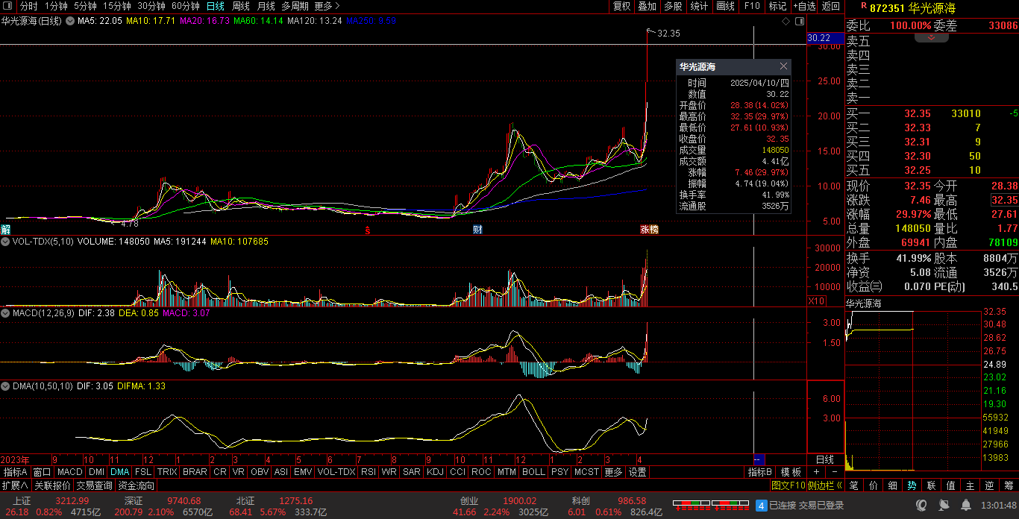This screenshot has height=519, width=1019.
Task: Expand the 更多 period options
Action: [327, 6]
